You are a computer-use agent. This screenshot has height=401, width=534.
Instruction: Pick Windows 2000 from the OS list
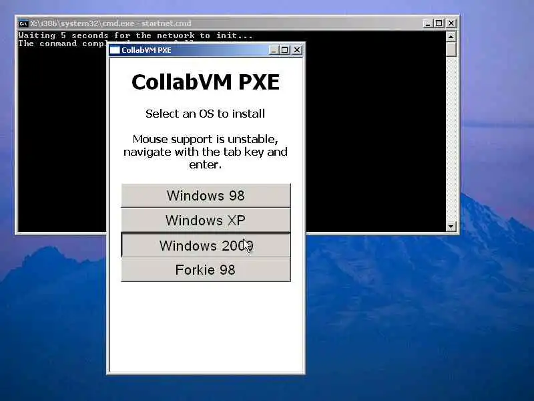point(206,245)
